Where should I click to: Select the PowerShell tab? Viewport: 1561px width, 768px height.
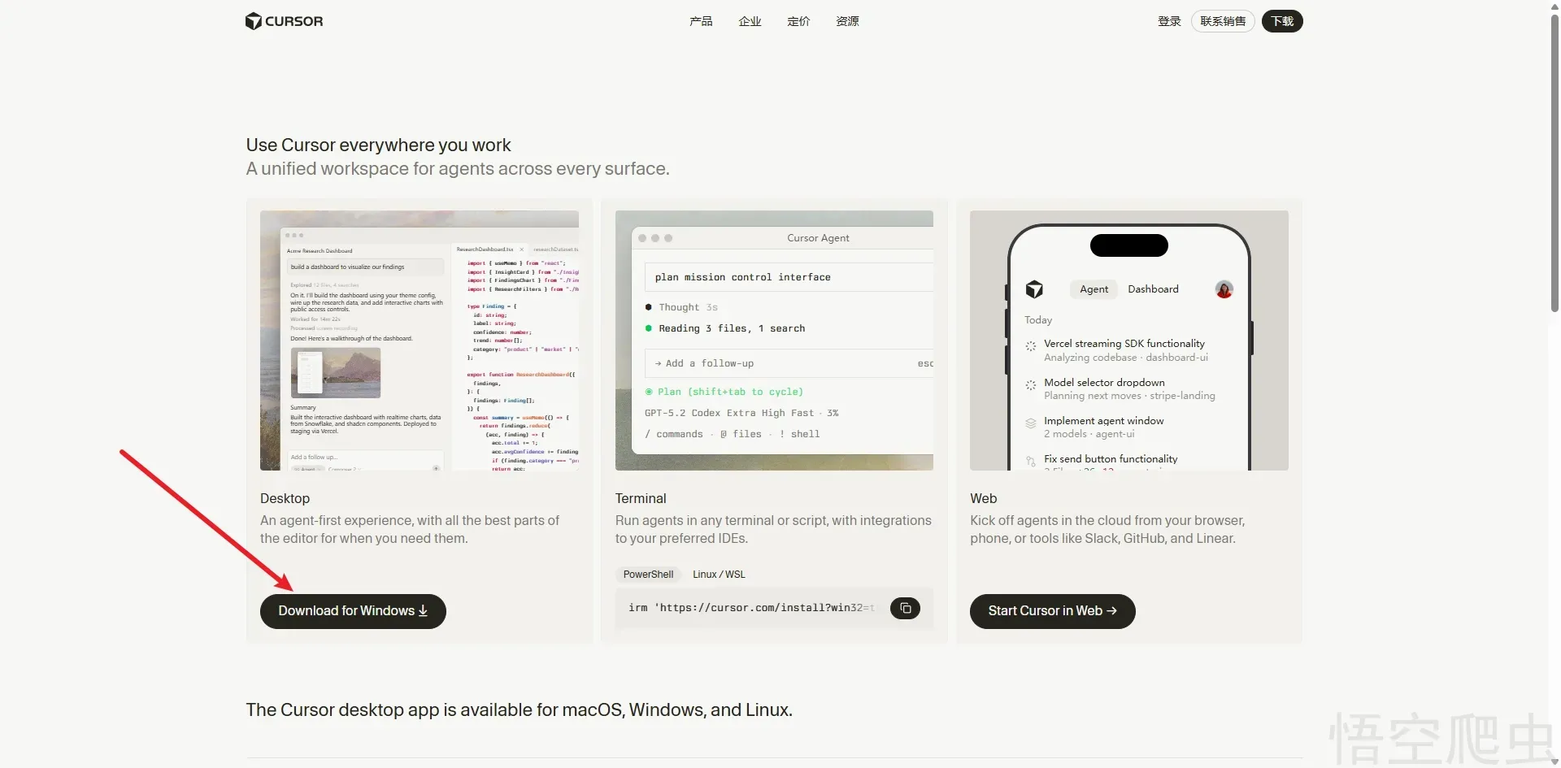[x=648, y=575]
